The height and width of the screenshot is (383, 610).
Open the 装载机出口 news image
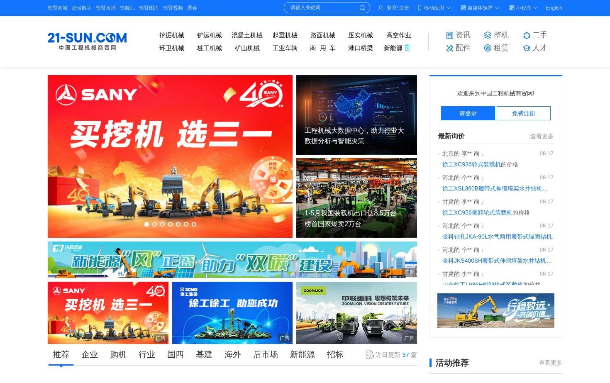(x=356, y=198)
